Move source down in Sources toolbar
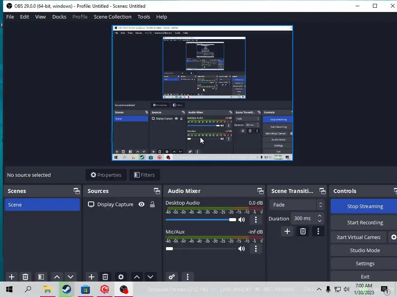The width and height of the screenshot is (397, 297). coord(150,277)
